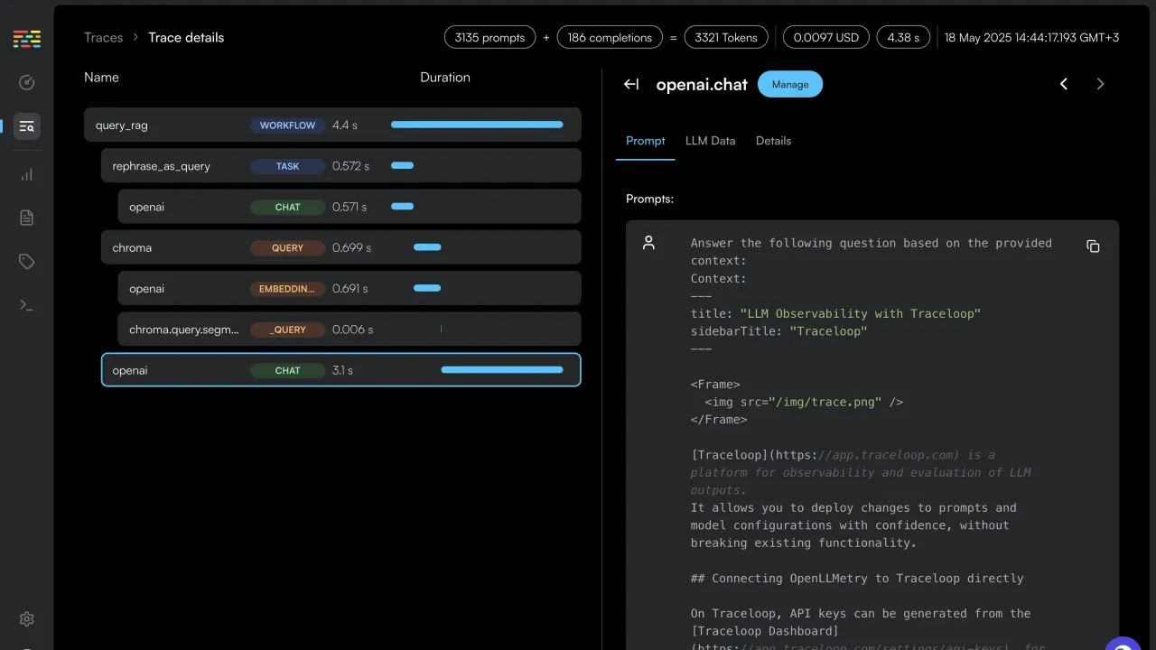The image size is (1156, 650).
Task: Switch to the LLM Data tab
Action: 711,141
